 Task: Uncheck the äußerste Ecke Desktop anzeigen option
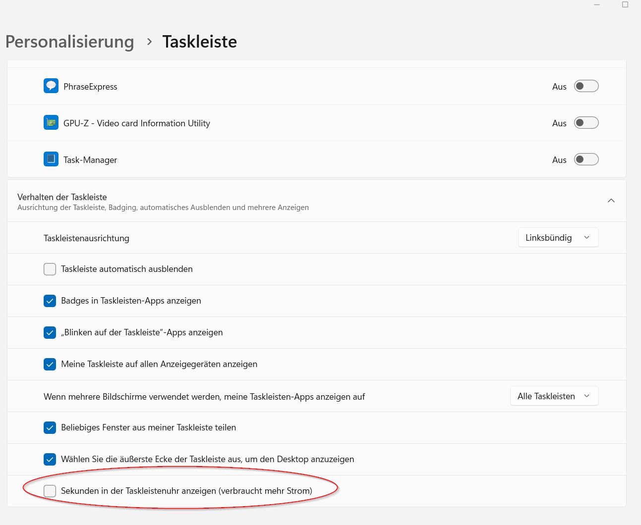50,459
